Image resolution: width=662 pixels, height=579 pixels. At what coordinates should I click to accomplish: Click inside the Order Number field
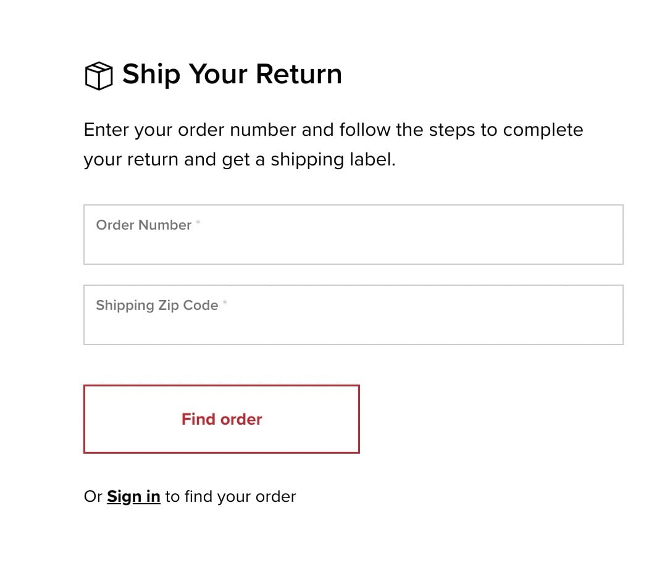point(353,235)
